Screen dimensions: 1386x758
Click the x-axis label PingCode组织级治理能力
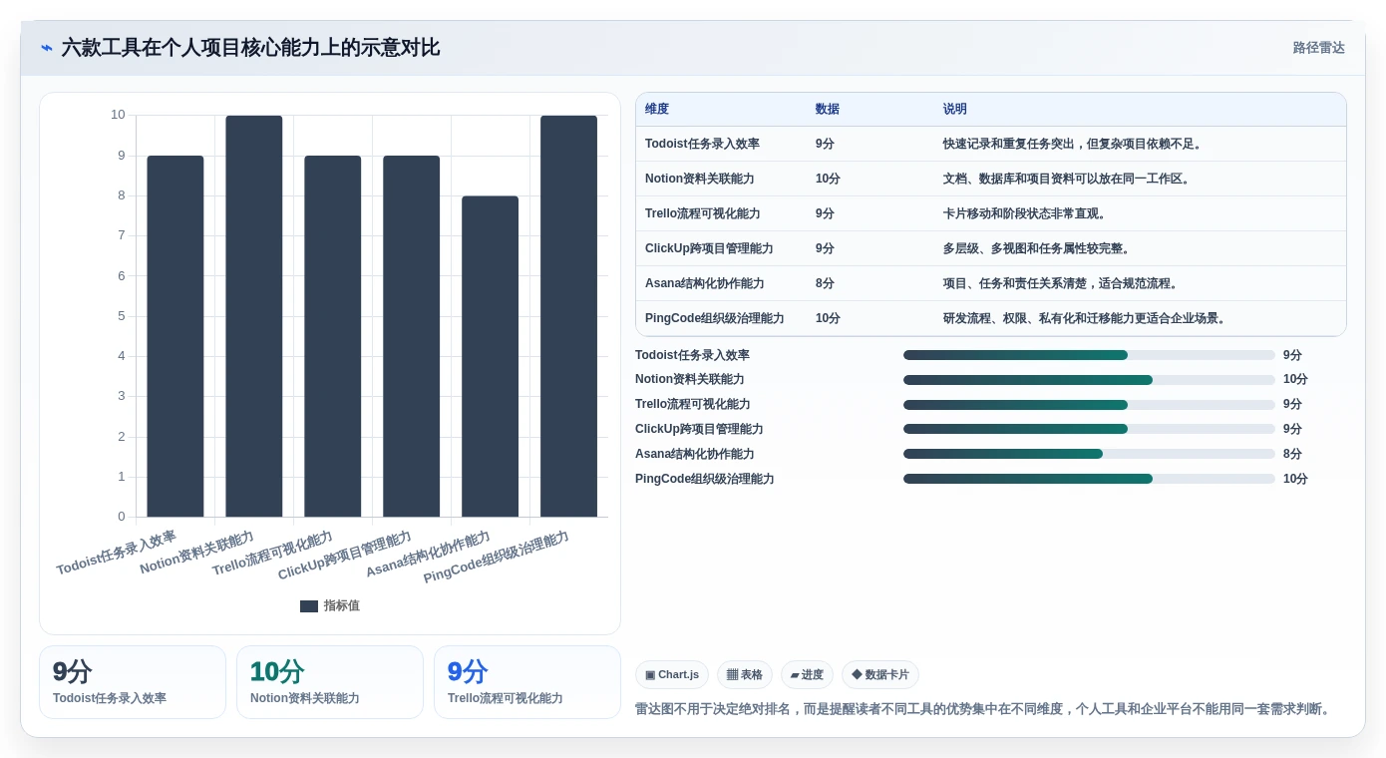tap(496, 557)
